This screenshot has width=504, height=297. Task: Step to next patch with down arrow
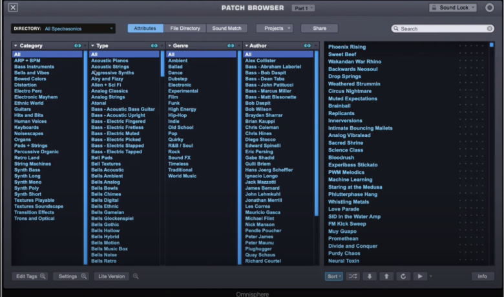[370, 276]
